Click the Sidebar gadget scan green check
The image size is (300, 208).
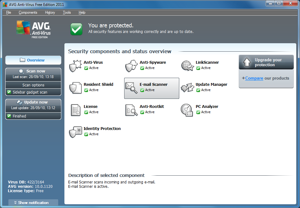pyautogui.click(x=9, y=92)
